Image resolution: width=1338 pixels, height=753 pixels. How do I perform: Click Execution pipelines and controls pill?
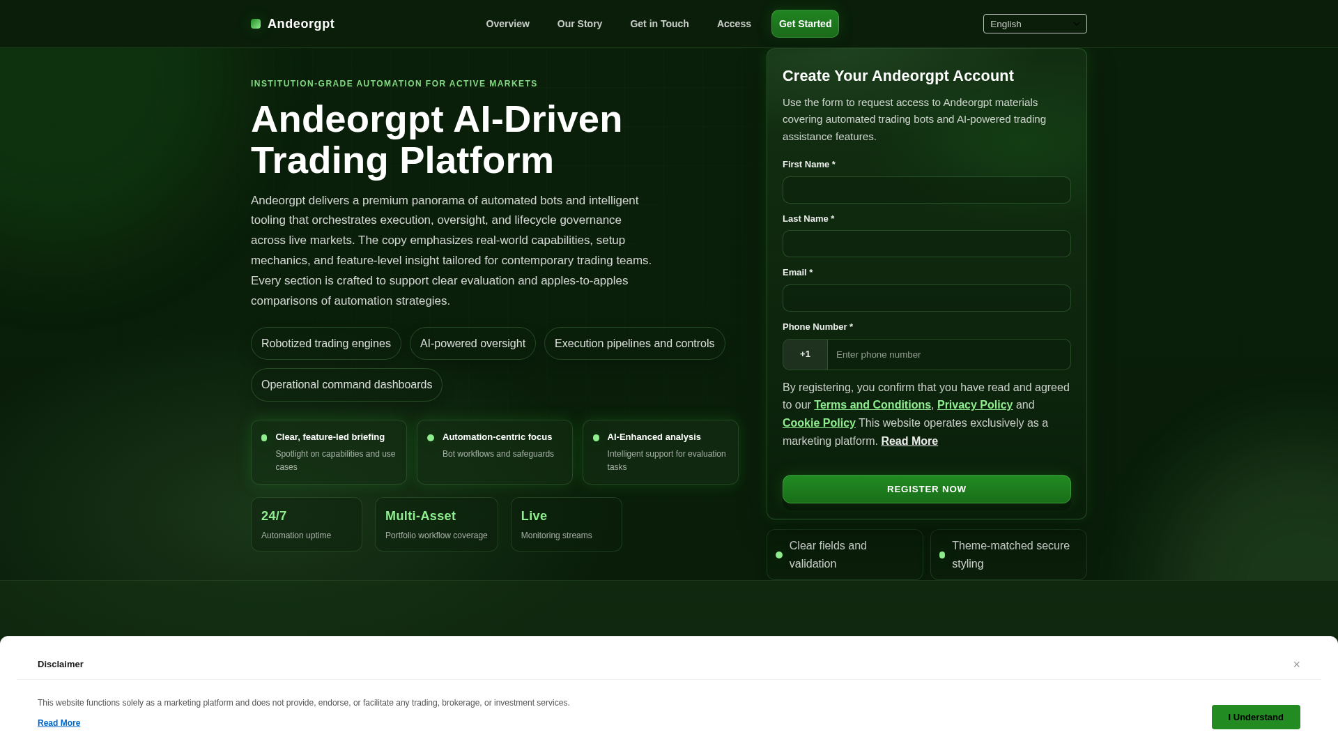(x=634, y=344)
